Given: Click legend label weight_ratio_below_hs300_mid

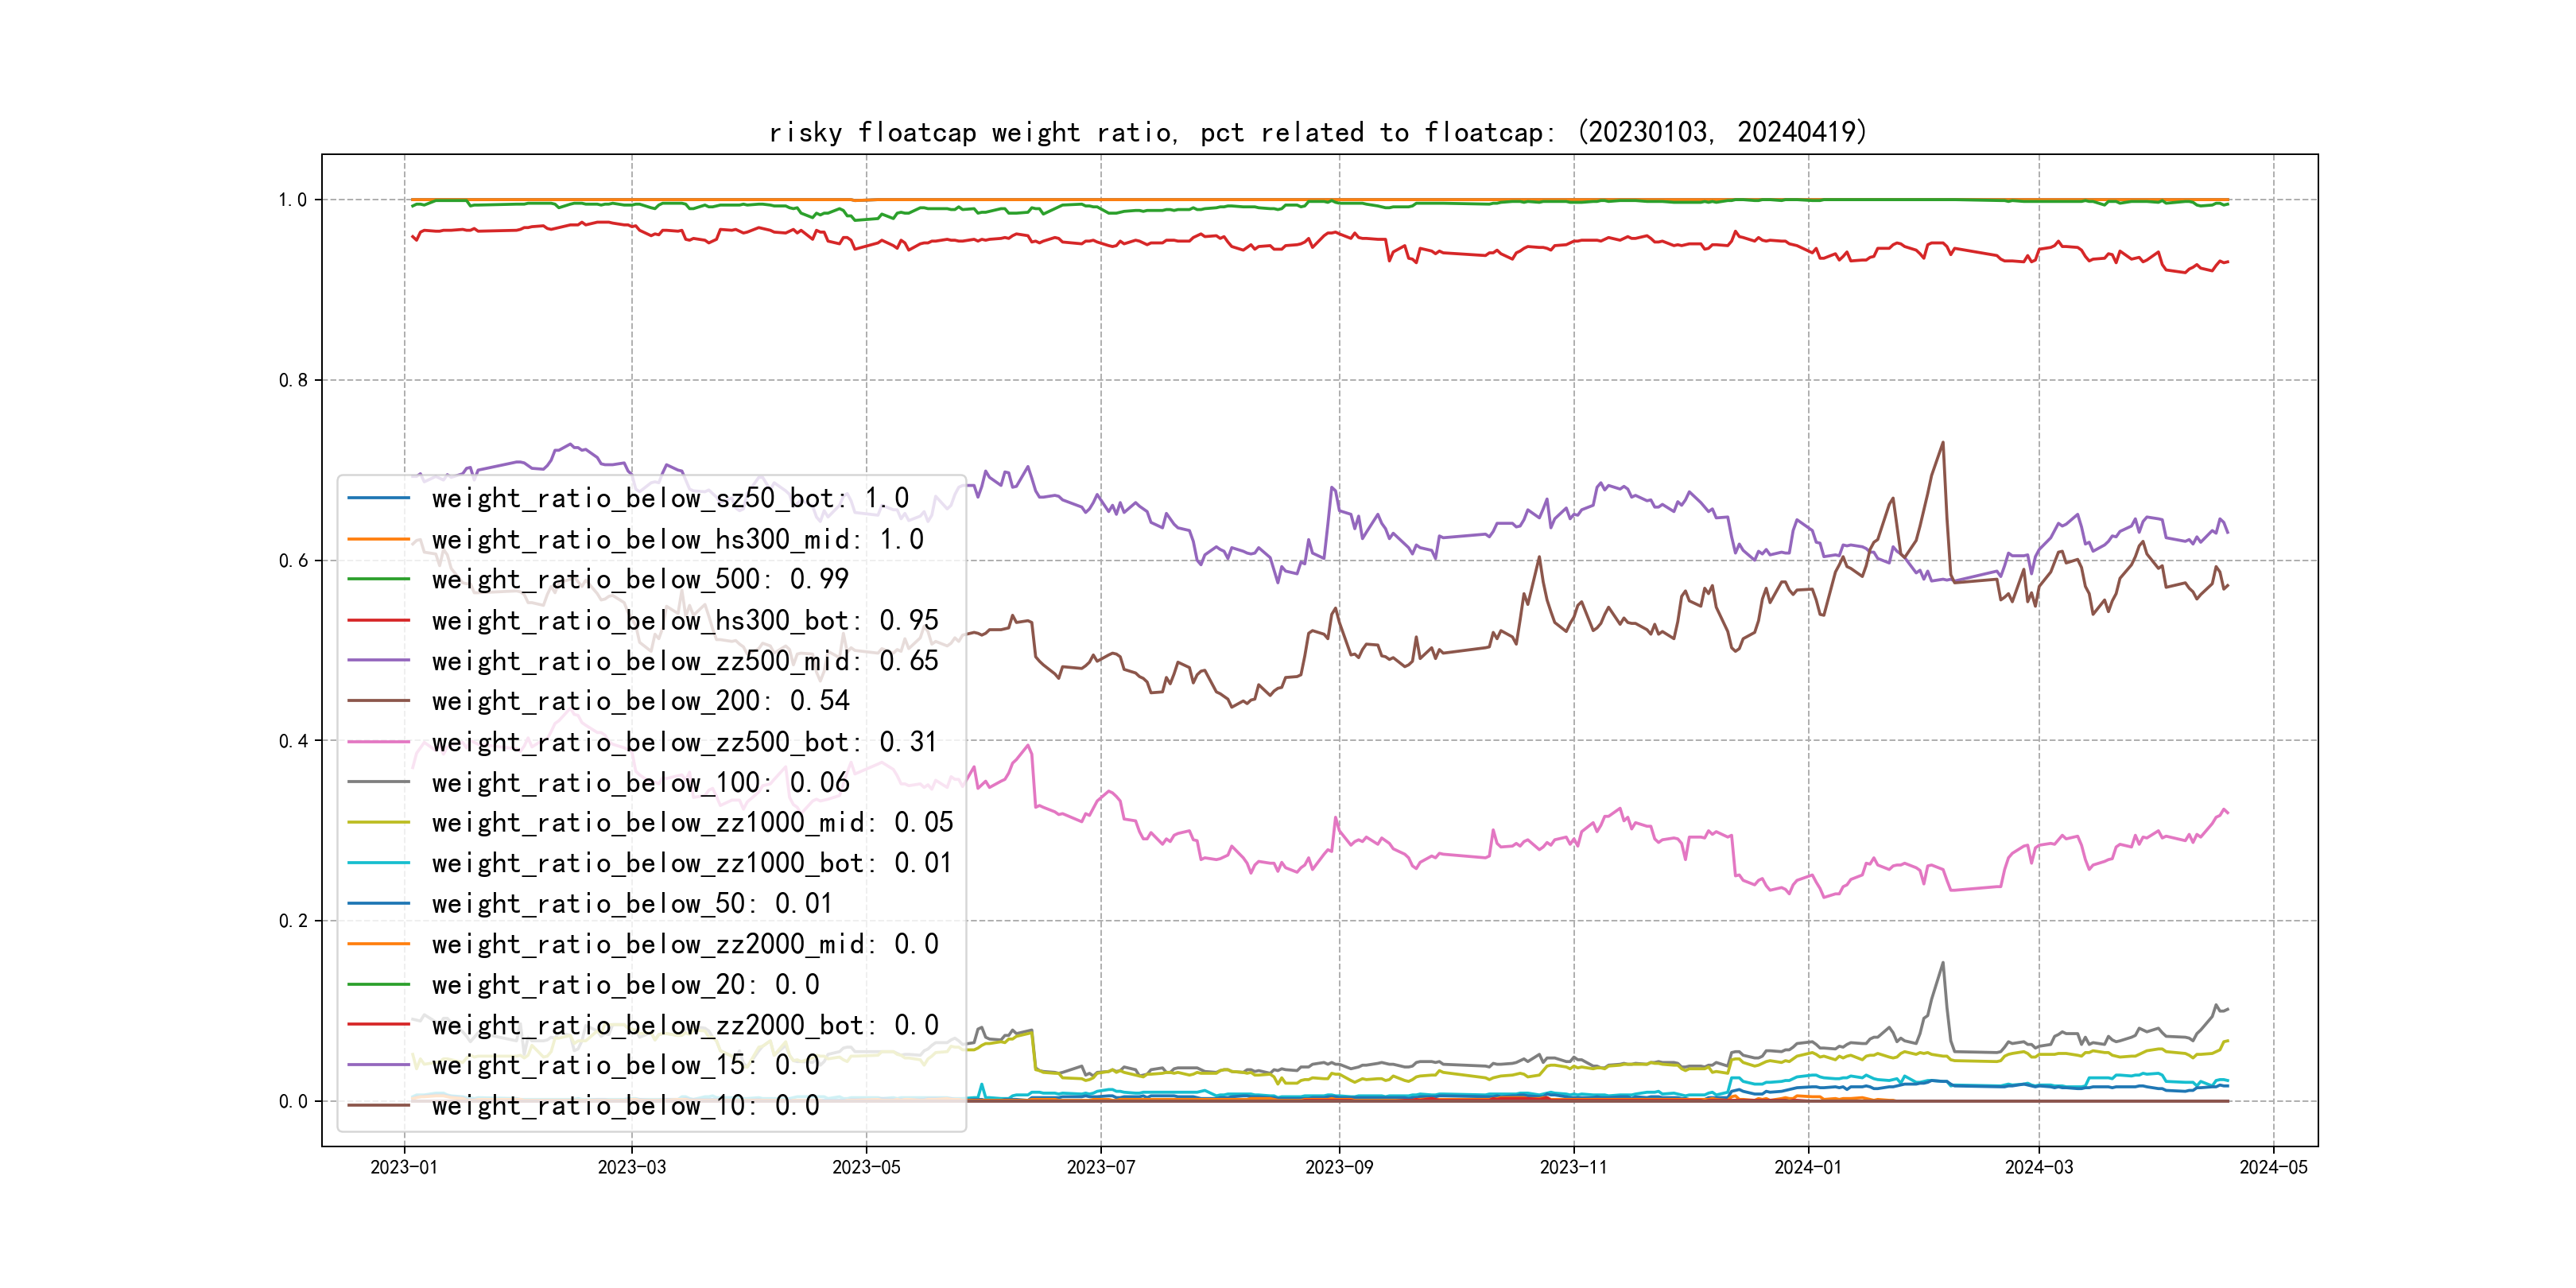Looking at the screenshot, I should [677, 539].
